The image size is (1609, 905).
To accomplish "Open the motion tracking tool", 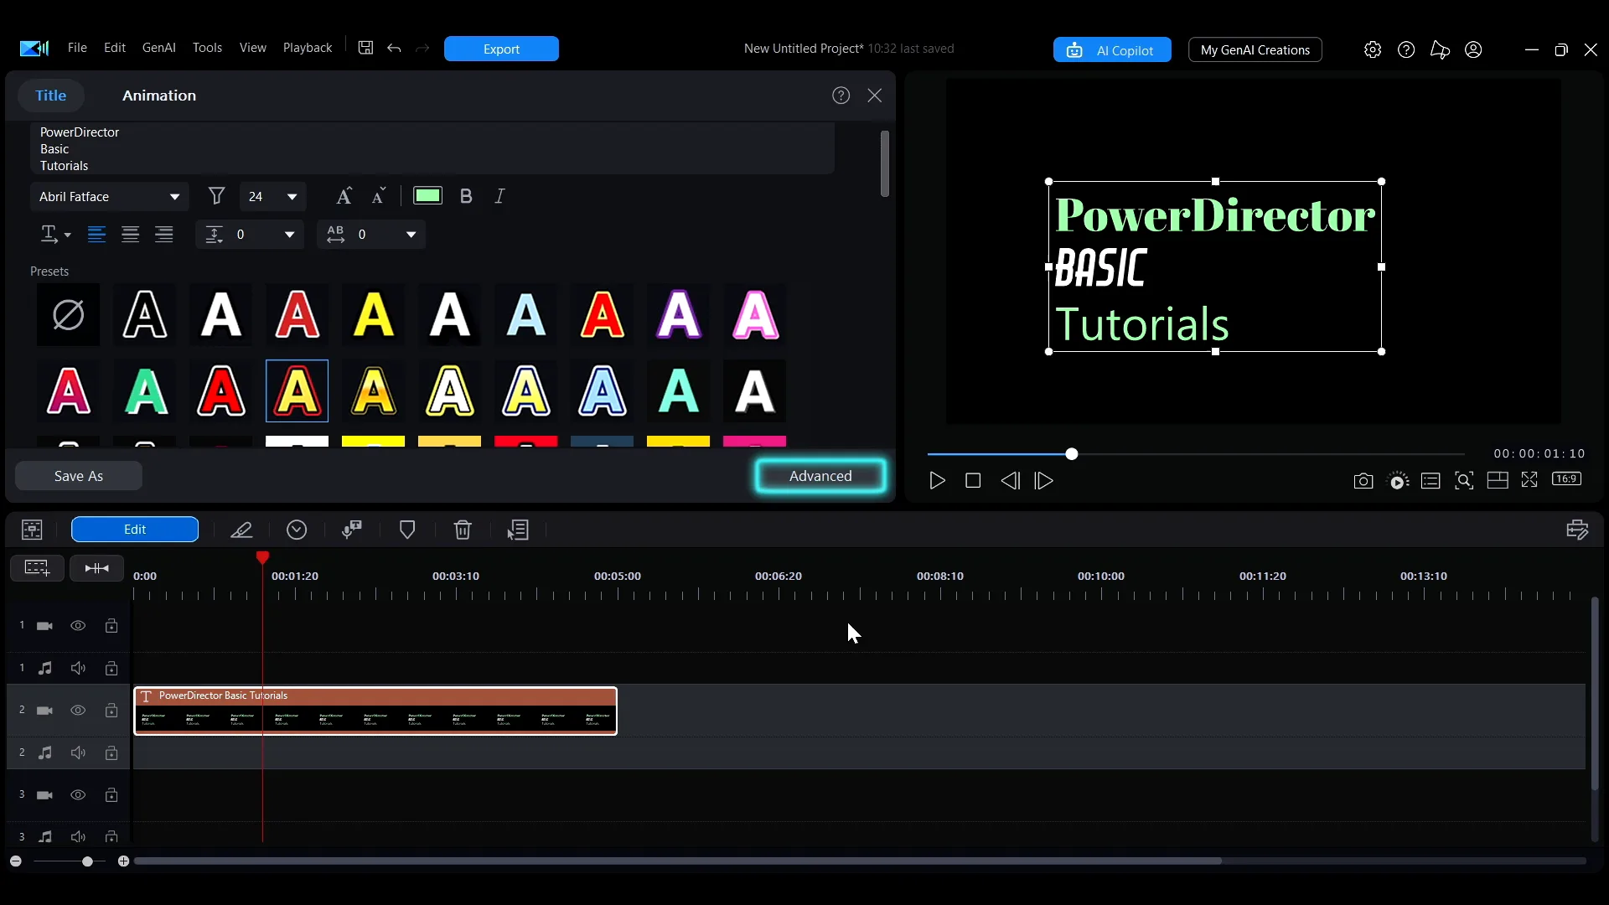I will pyautogui.click(x=352, y=530).
